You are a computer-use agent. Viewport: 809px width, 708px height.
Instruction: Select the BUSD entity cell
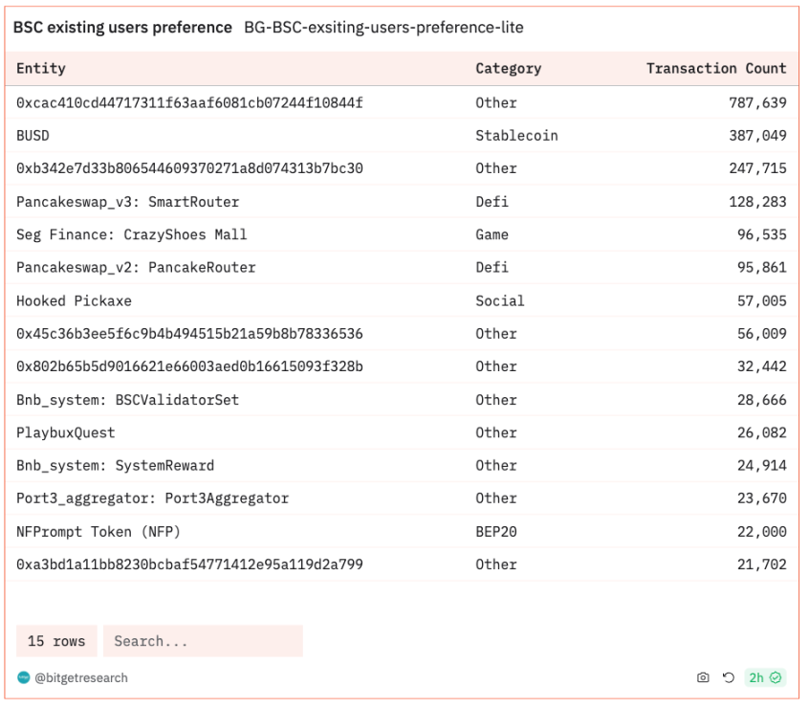(x=33, y=136)
